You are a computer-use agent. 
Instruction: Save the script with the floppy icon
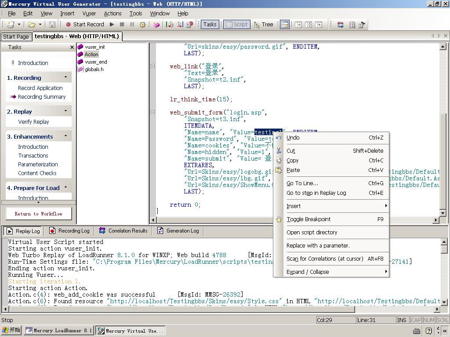coord(52,25)
